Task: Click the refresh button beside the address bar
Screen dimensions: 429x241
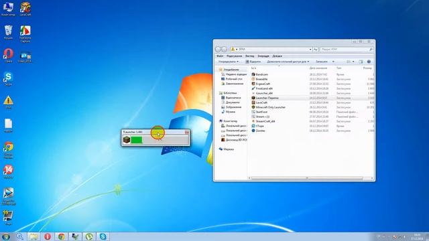Action: point(316,49)
